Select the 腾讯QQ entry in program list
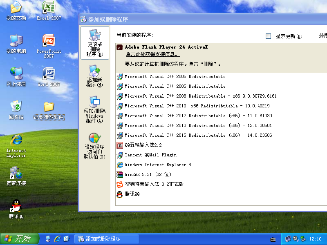 [221, 194]
